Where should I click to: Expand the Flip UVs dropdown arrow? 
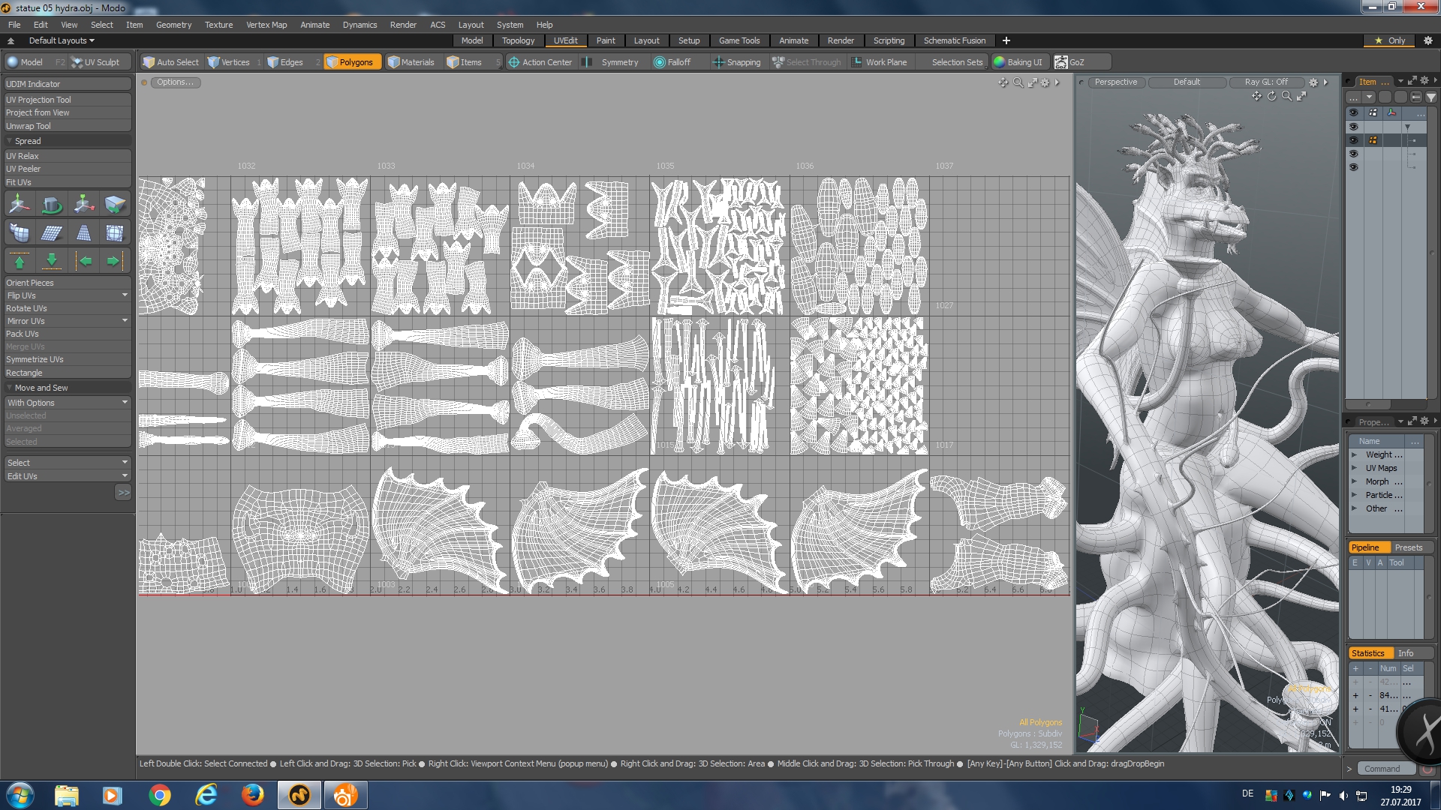tap(125, 295)
